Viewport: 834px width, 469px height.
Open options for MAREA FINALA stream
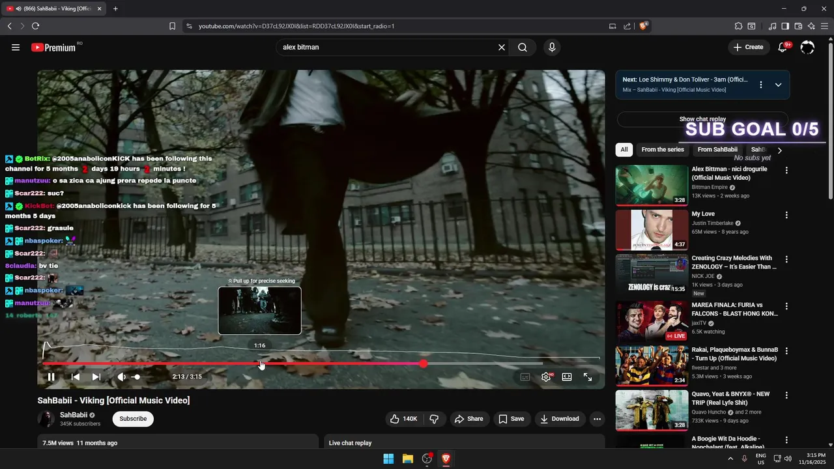pyautogui.click(x=786, y=306)
